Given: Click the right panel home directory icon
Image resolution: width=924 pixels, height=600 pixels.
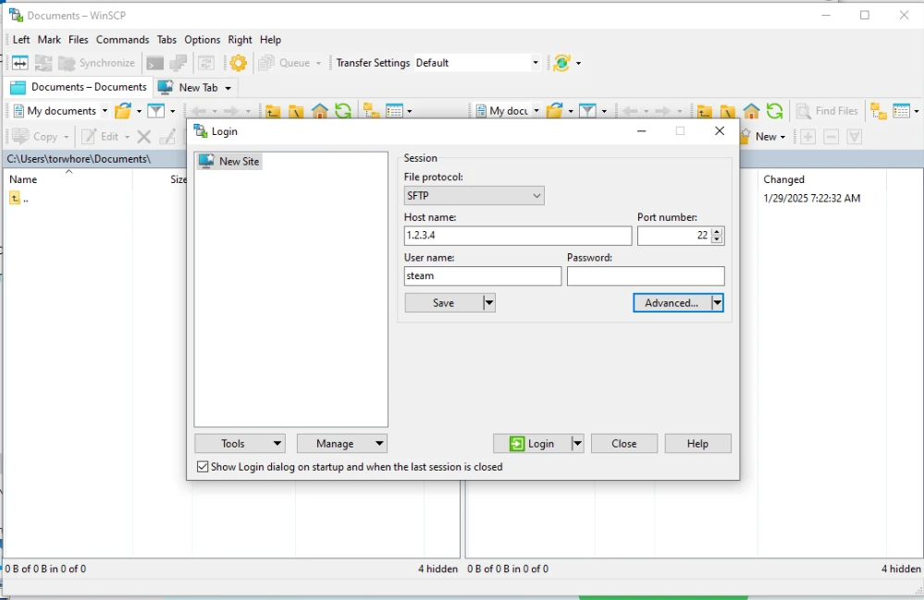Looking at the screenshot, I should pos(752,111).
